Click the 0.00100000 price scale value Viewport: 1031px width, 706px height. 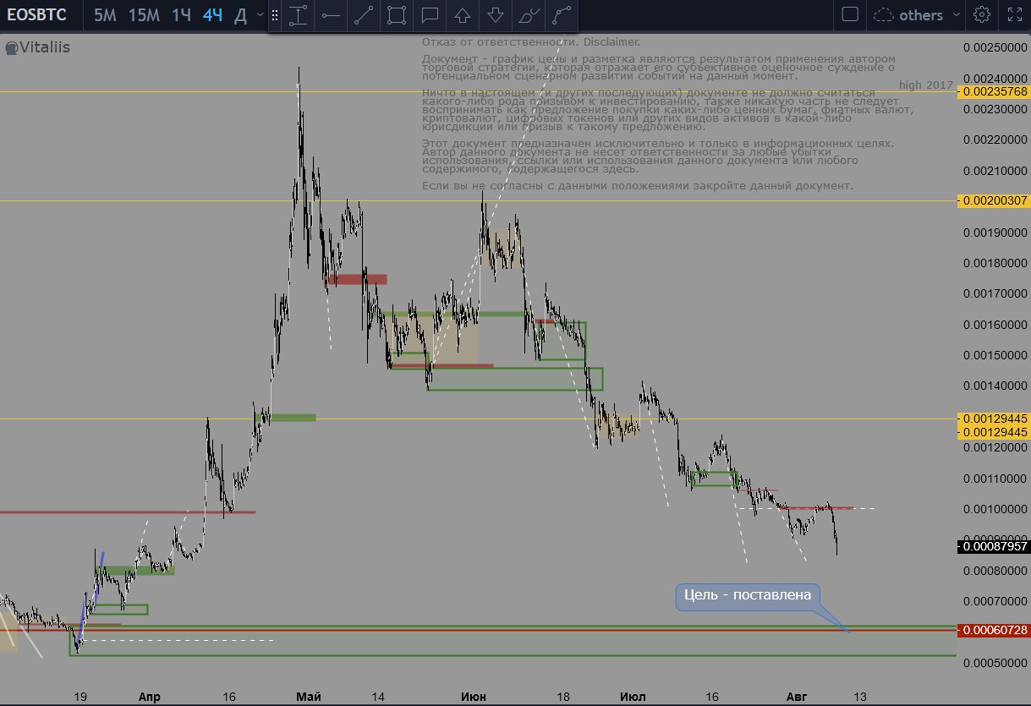tap(995, 509)
